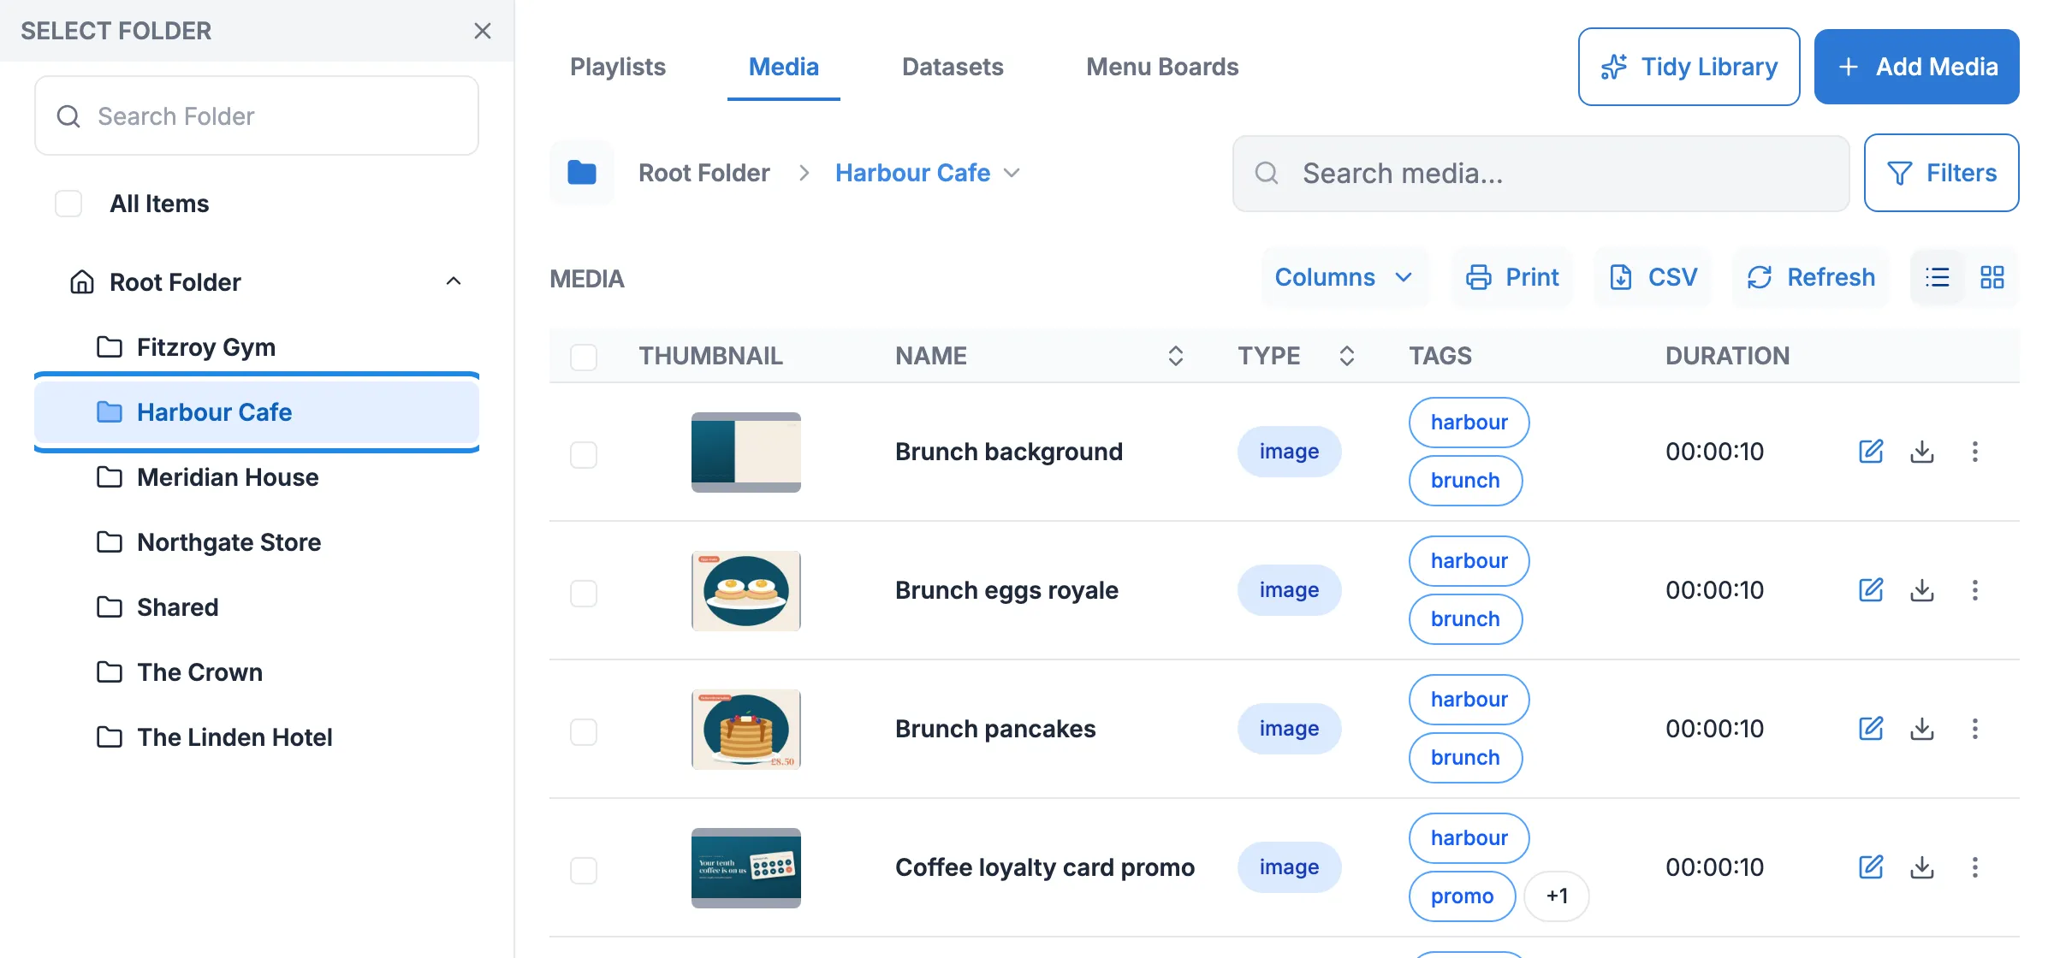
Task: Check the Brunch eggs royale row checkbox
Action: coord(584,593)
